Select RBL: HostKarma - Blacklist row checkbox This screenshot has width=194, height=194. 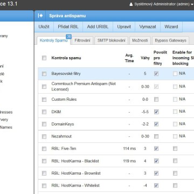click(x=44, y=161)
